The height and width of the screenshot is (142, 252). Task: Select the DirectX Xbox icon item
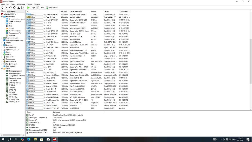pyautogui.click(x=4, y=54)
